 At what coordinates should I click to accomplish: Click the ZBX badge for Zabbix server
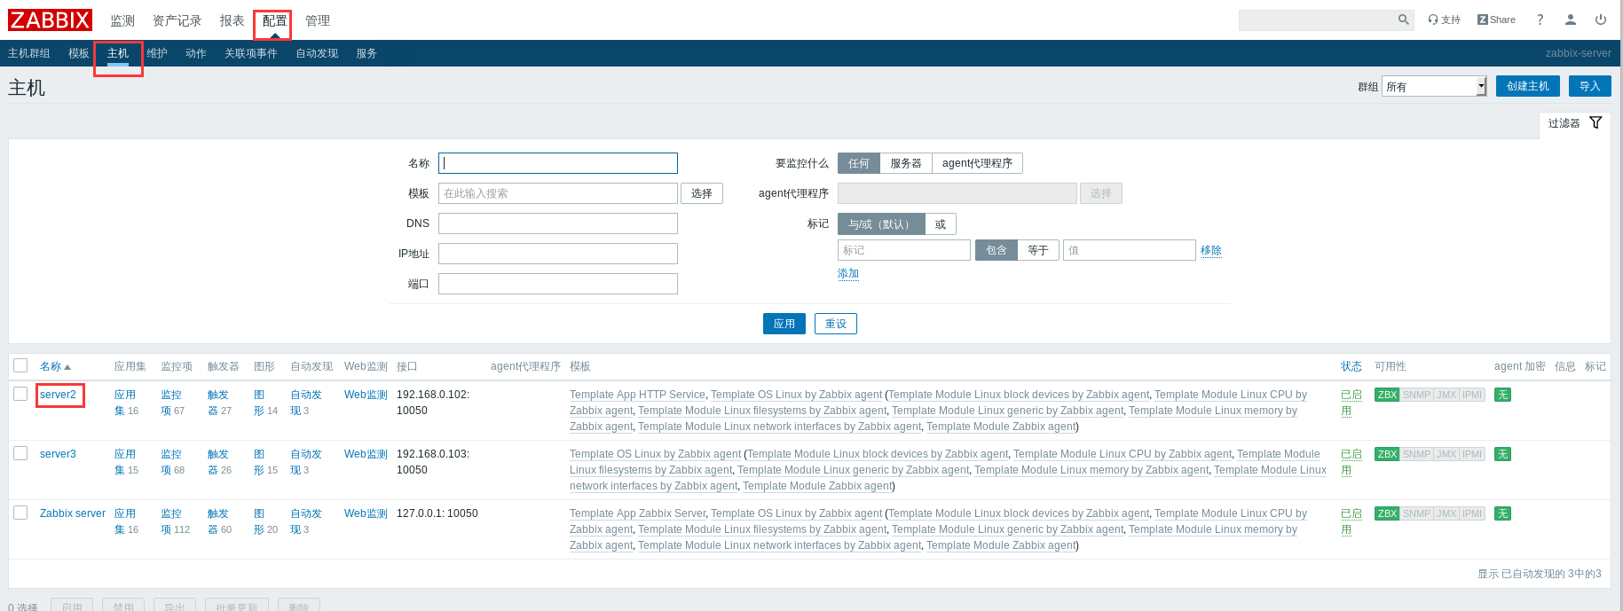(x=1387, y=513)
